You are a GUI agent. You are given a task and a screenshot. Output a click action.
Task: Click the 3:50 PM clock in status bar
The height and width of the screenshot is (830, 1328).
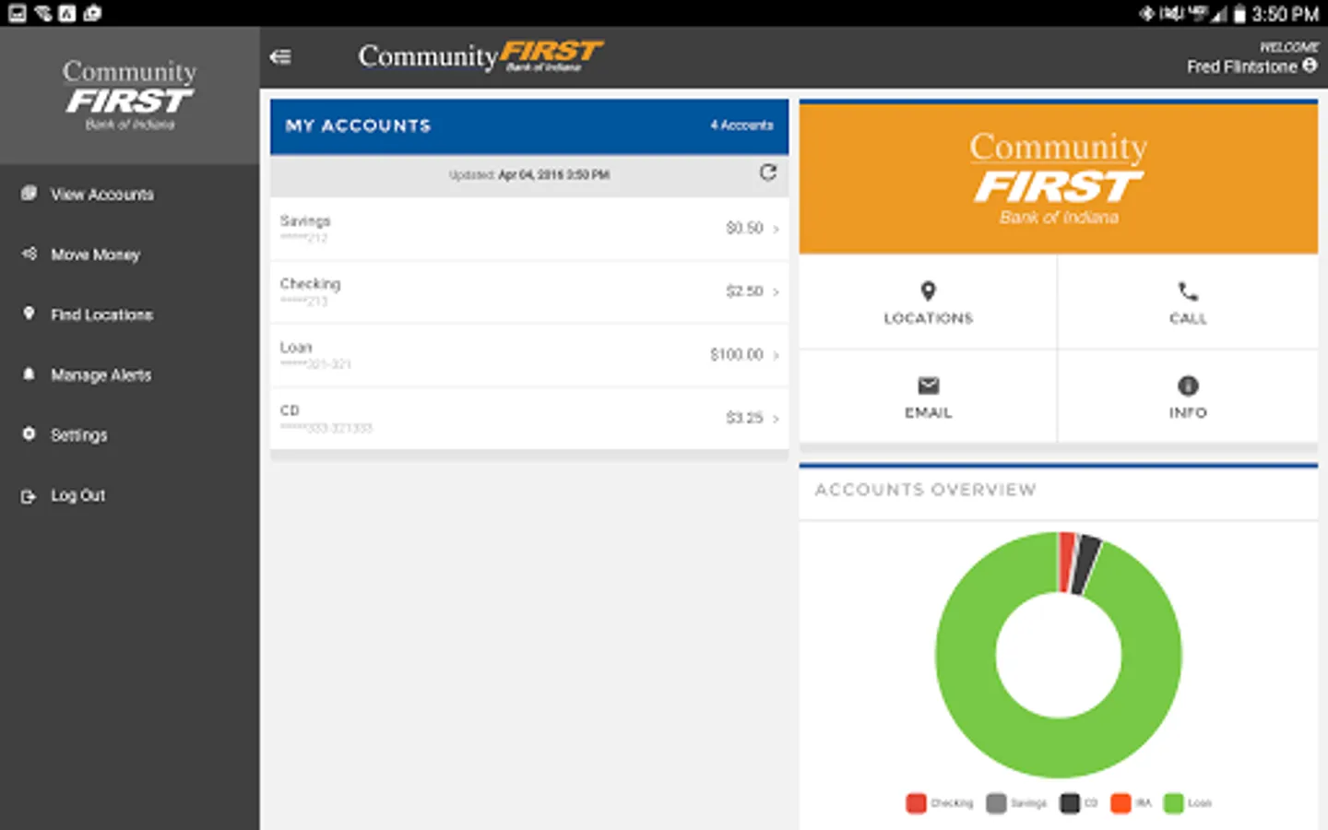(1286, 14)
